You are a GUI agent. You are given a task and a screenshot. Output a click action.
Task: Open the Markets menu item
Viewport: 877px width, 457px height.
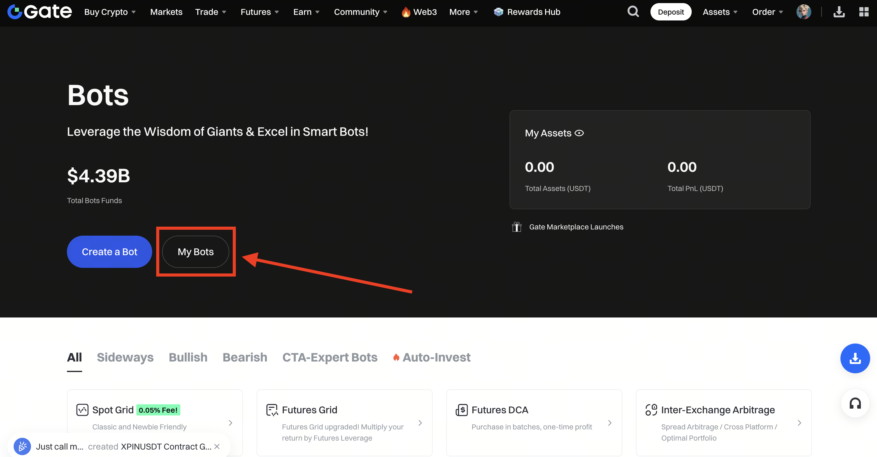tap(166, 12)
